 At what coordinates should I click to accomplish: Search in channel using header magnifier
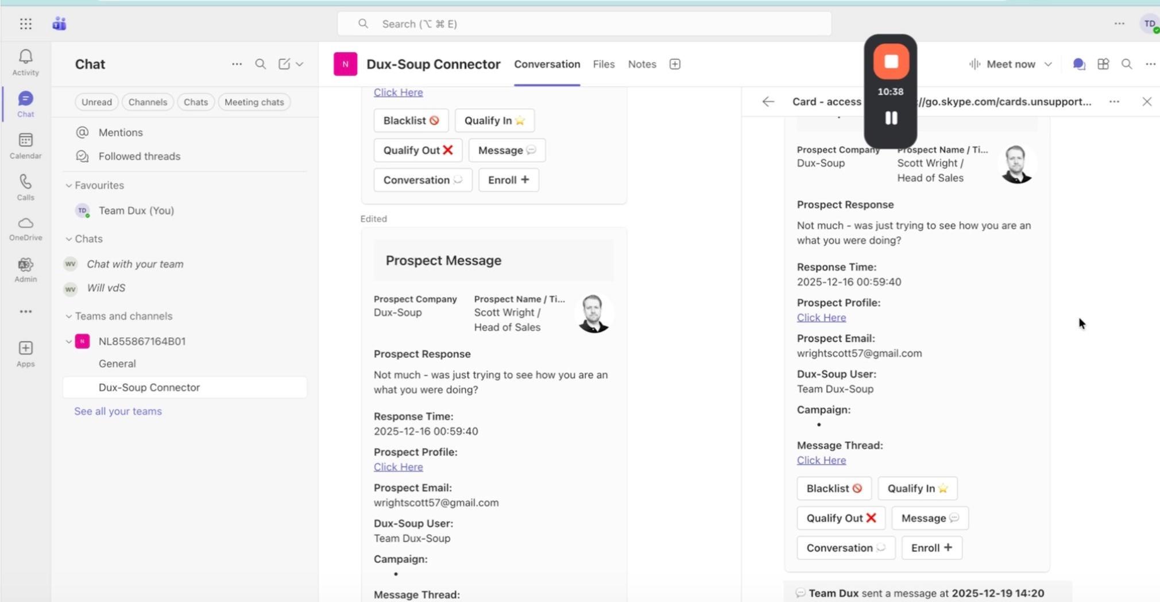click(x=1127, y=64)
